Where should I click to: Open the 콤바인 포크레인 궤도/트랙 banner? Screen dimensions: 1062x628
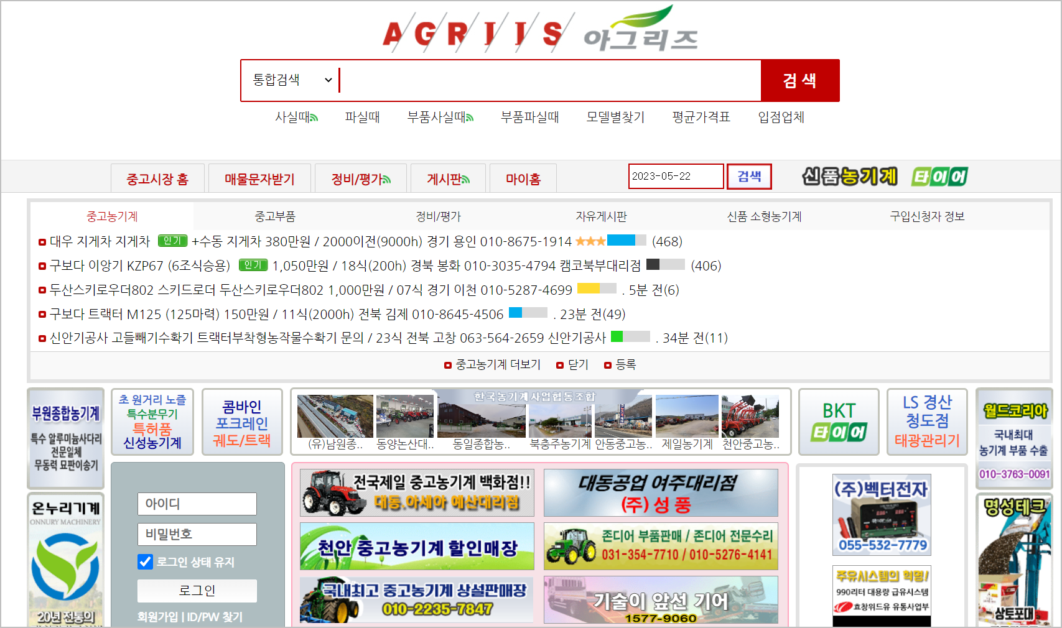242,422
